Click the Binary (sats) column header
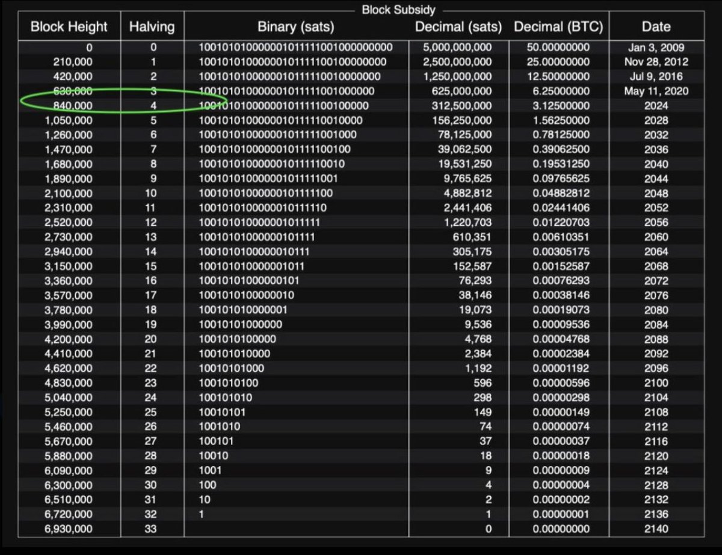The height and width of the screenshot is (555, 722). coord(295,27)
